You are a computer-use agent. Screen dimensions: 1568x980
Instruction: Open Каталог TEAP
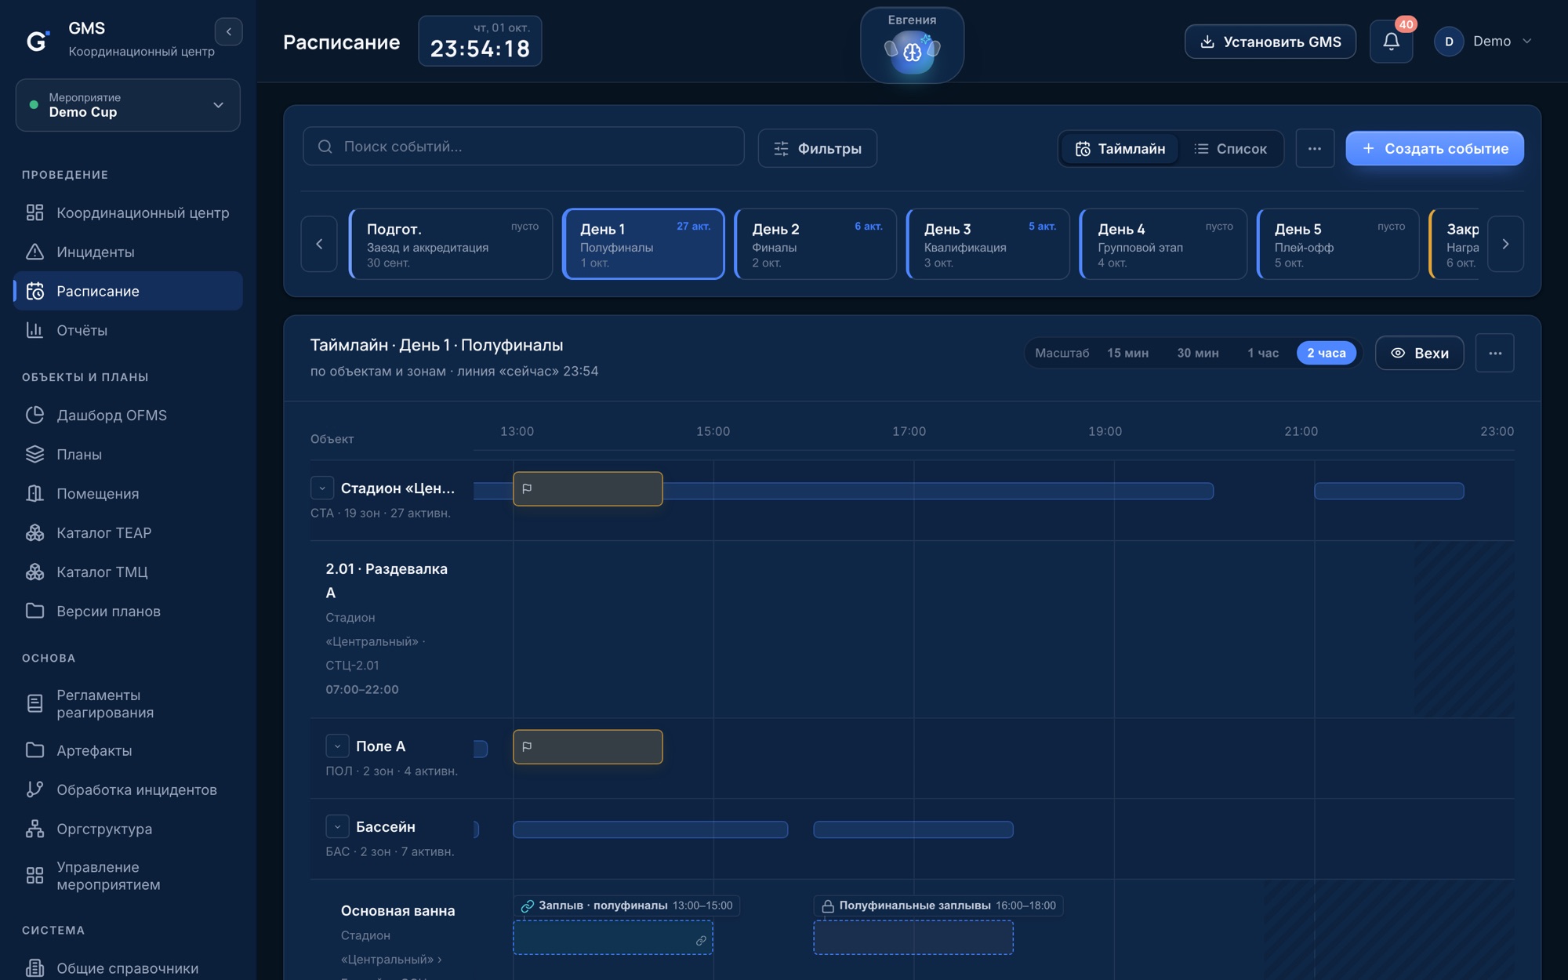pyautogui.click(x=129, y=532)
